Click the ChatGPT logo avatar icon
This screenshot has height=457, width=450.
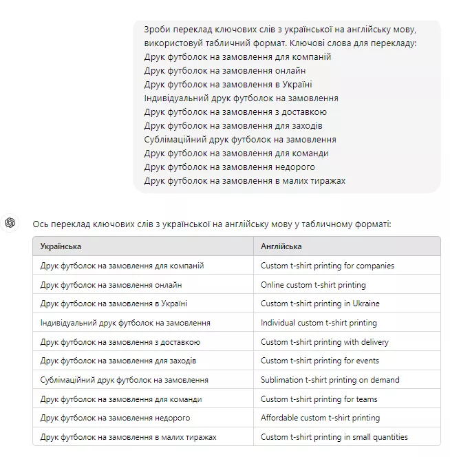[x=10, y=223]
